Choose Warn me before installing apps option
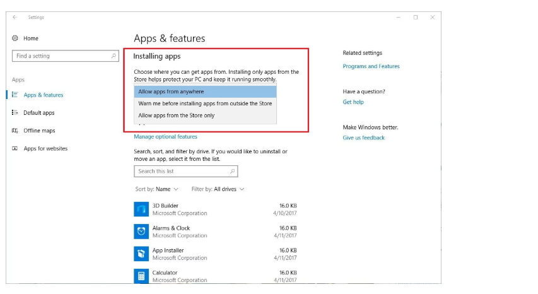 point(206,103)
